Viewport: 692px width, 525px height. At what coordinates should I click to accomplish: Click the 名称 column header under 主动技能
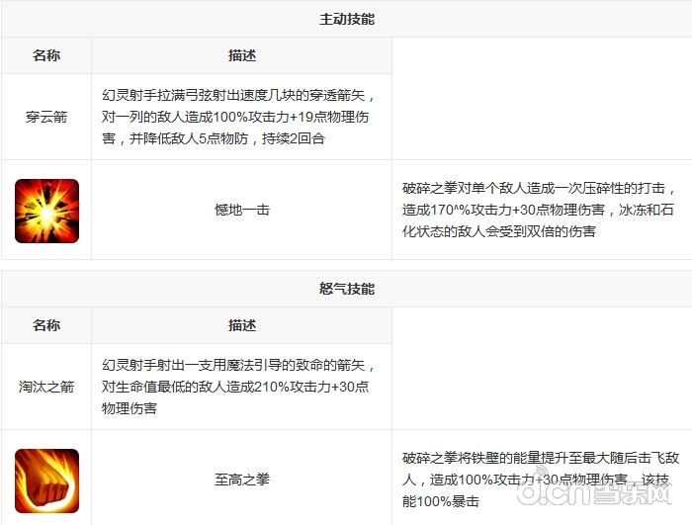46,55
